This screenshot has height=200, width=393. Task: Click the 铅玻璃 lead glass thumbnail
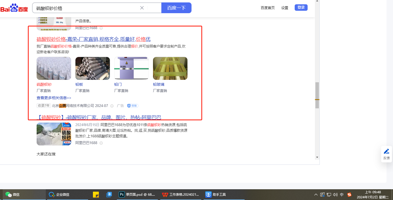pyautogui.click(x=170, y=68)
